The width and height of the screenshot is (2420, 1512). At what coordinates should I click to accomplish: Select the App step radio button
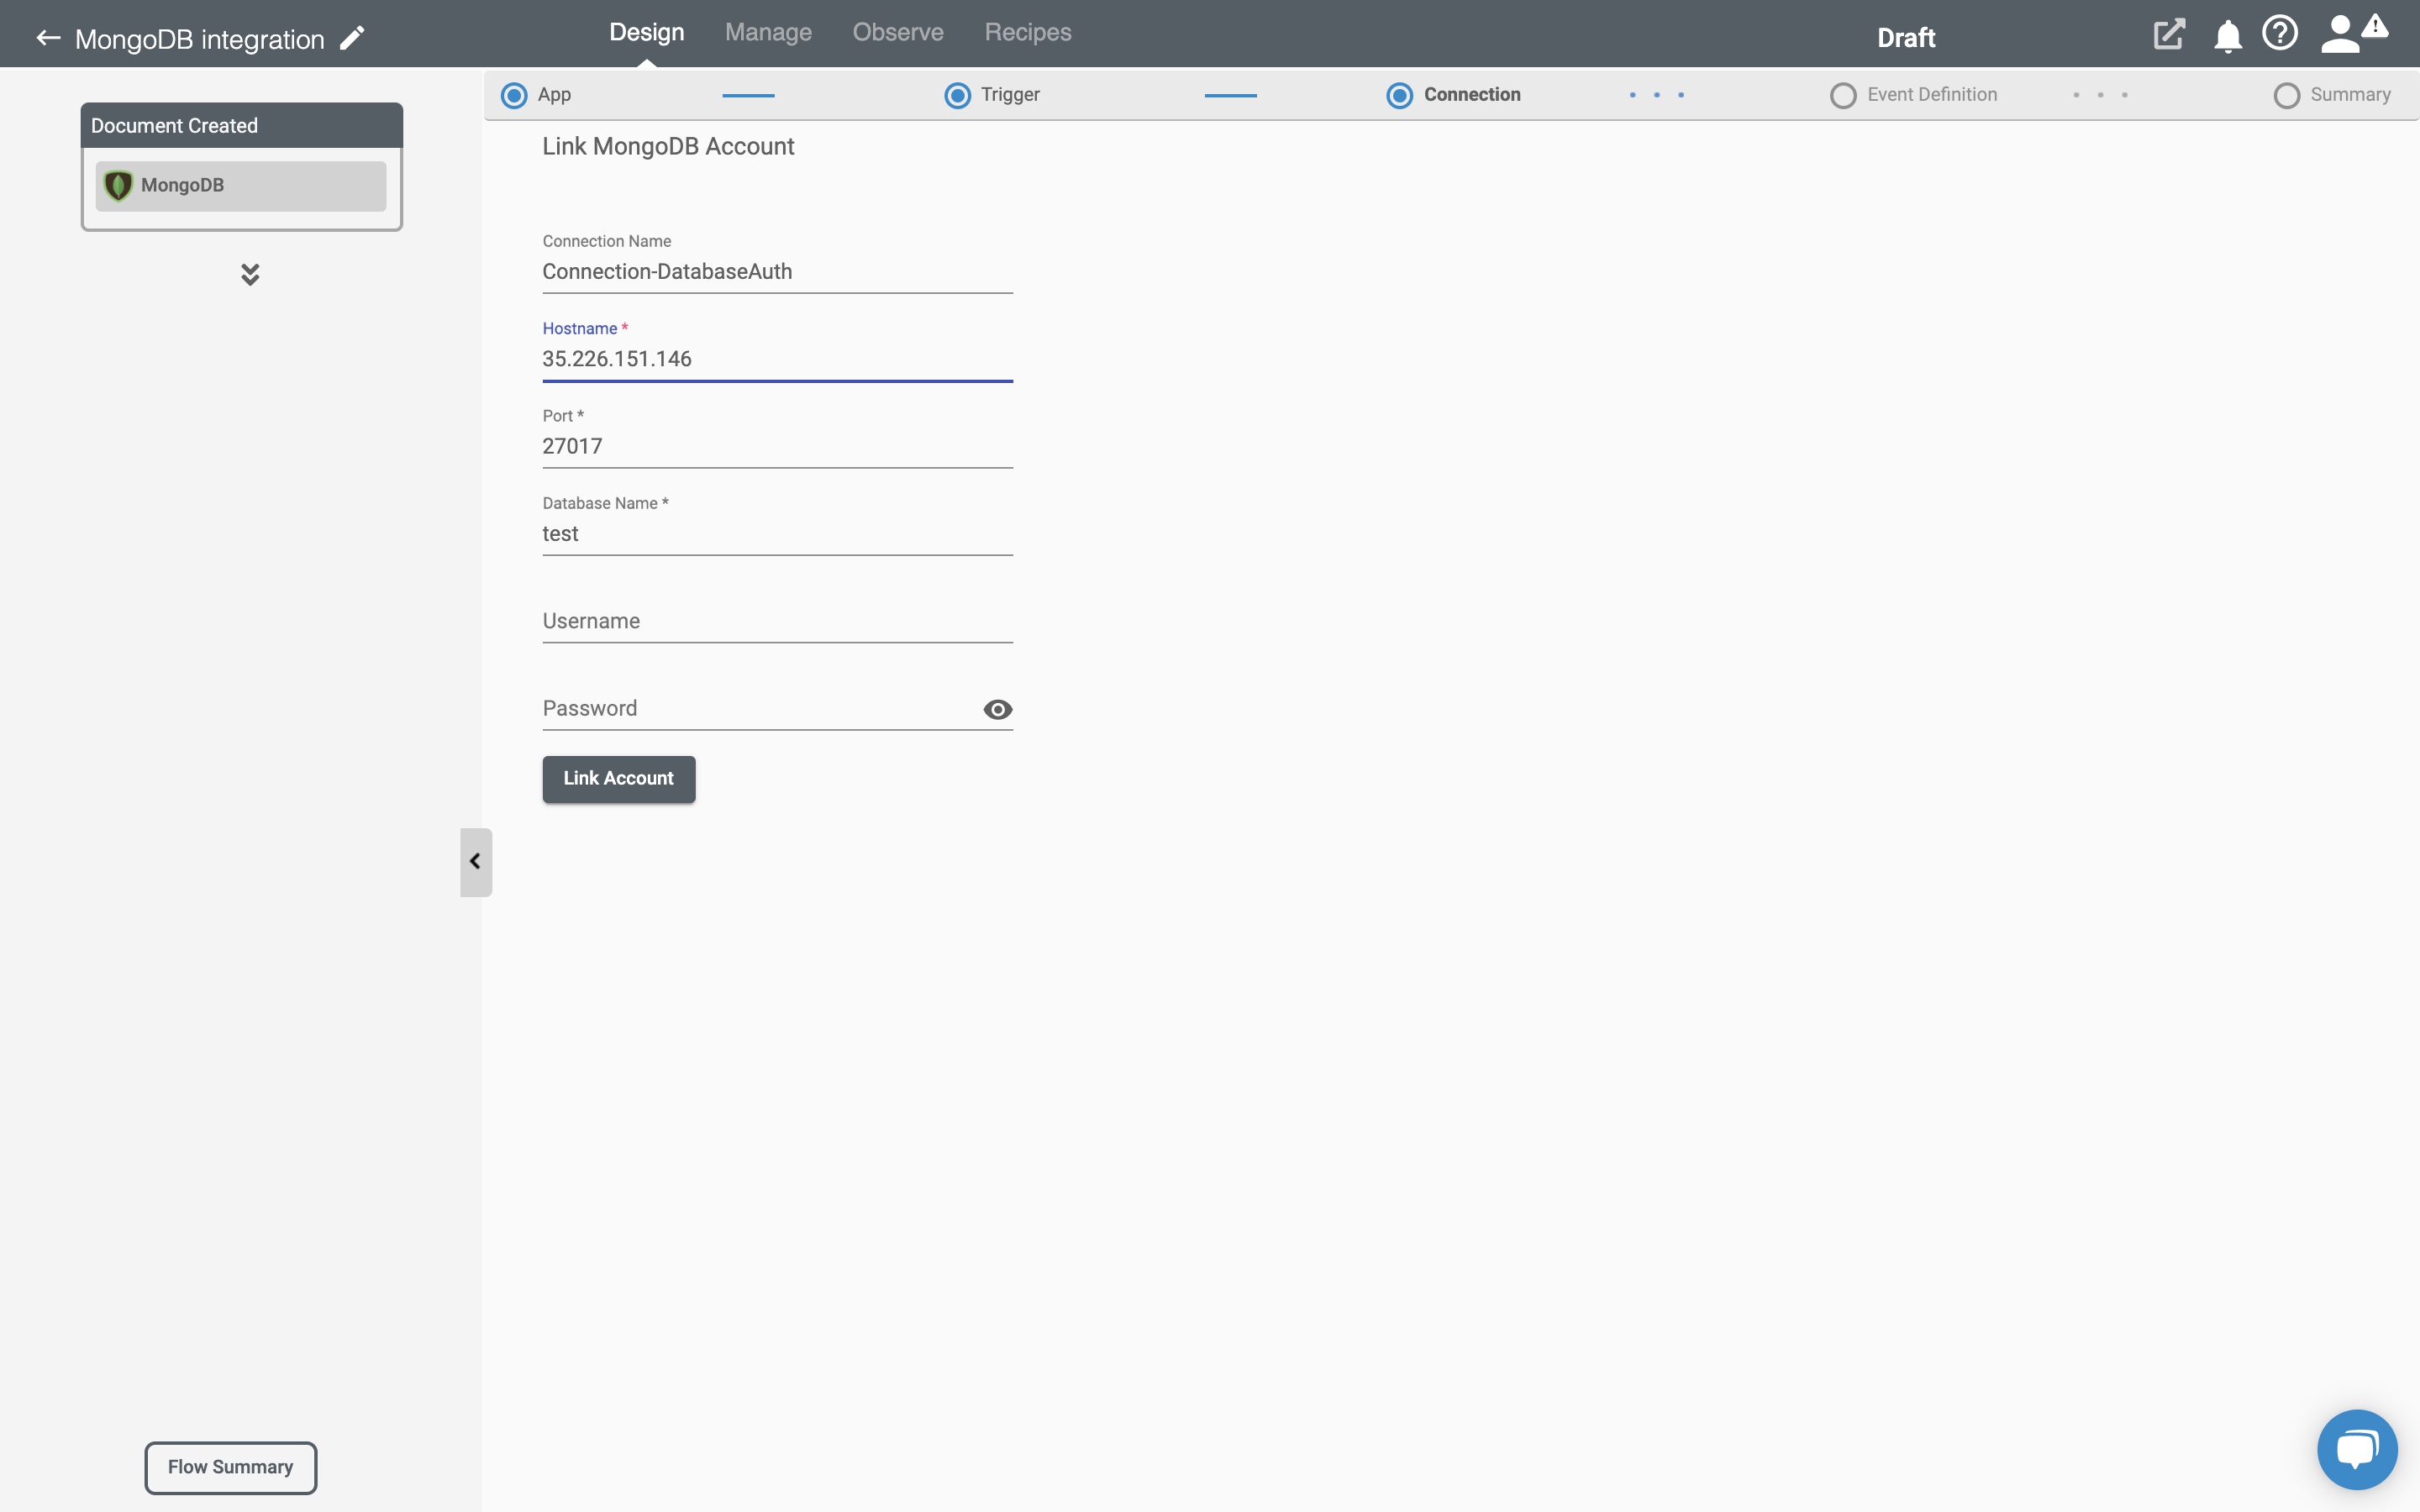514,94
